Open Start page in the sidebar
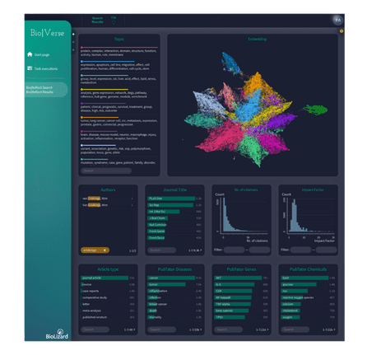367x355 pixels. pyautogui.click(x=42, y=54)
